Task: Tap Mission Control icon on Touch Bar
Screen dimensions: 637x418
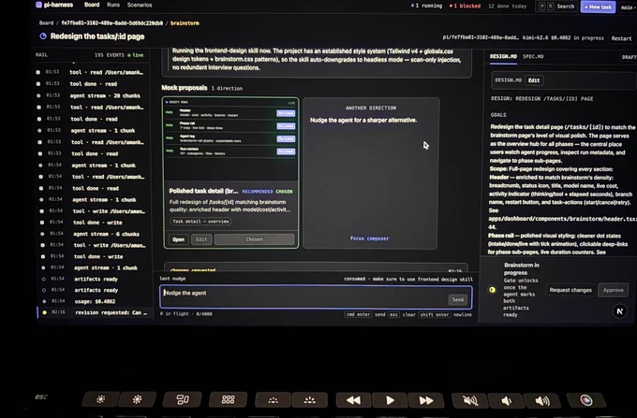Action: [x=183, y=399]
